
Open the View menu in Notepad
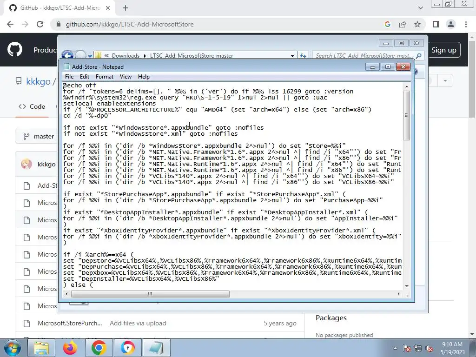pos(126,77)
